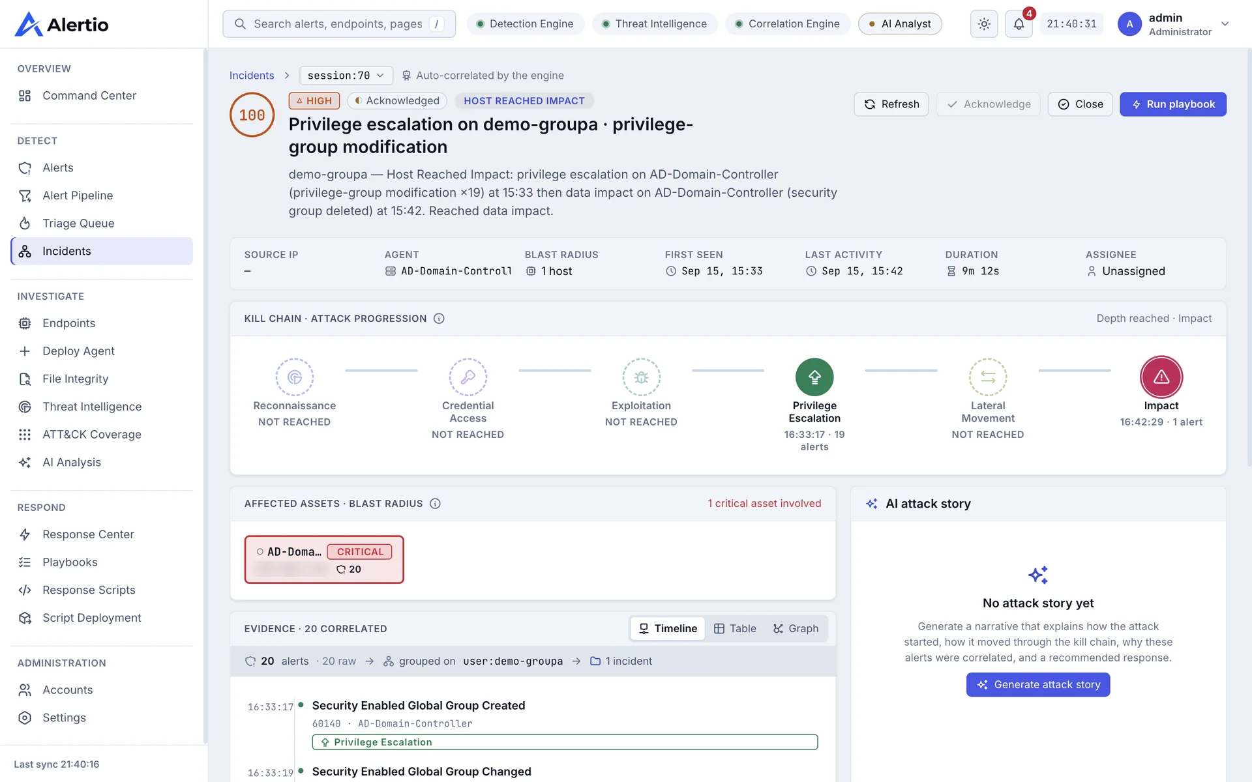This screenshot has width=1252, height=782.
Task: Click the Privilege Escalation tag under first evidence
Action: 565,742
